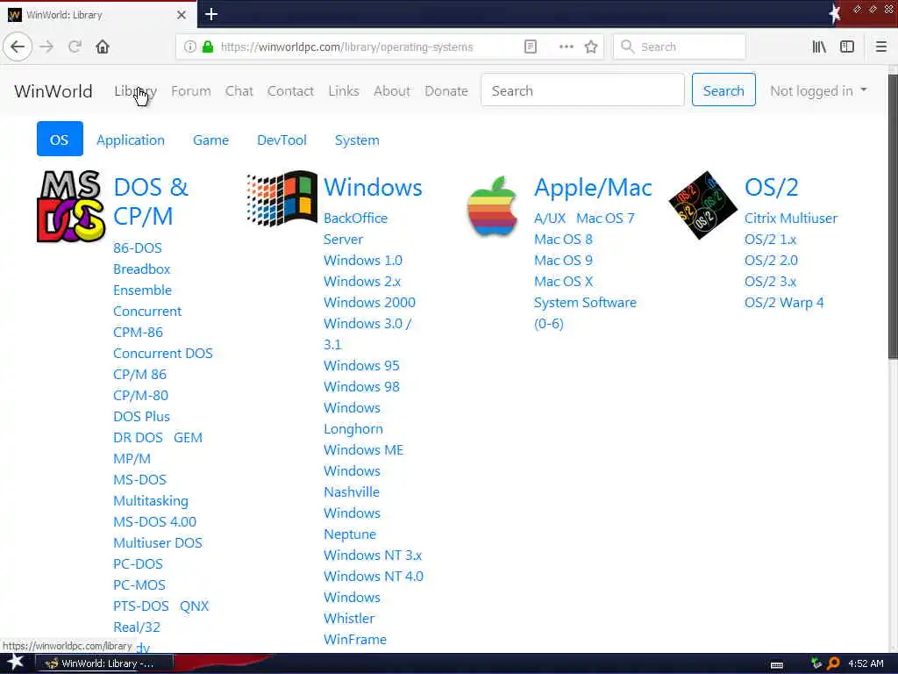Viewport: 898px width, 674px height.
Task: Open the Links nav menu item
Action: (344, 90)
